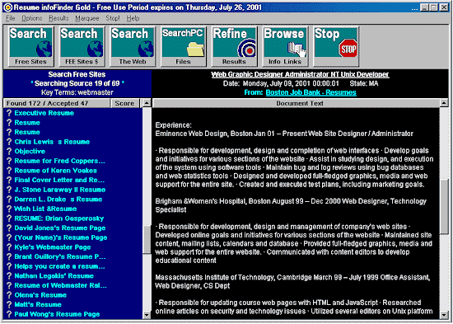
Task: Open Web Graphic Designer Administrator title link
Action: (x=300, y=74)
